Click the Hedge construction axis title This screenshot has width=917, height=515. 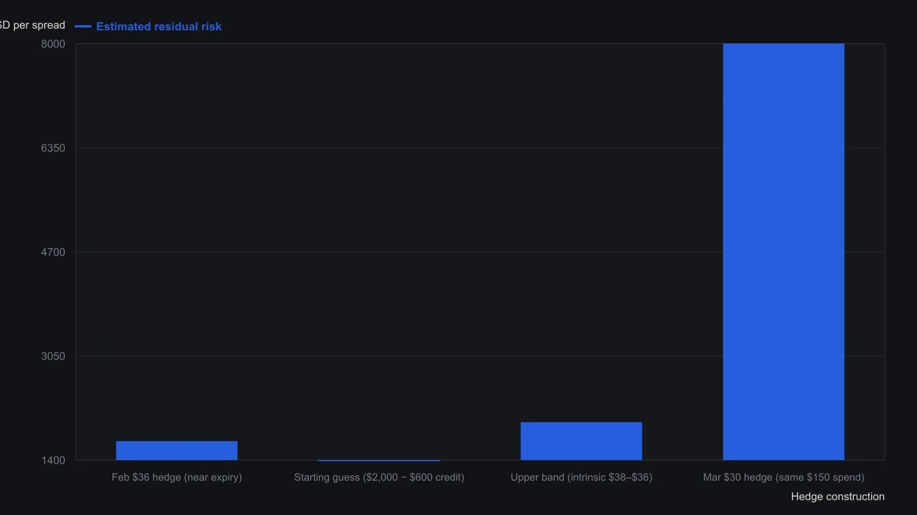pyautogui.click(x=837, y=497)
